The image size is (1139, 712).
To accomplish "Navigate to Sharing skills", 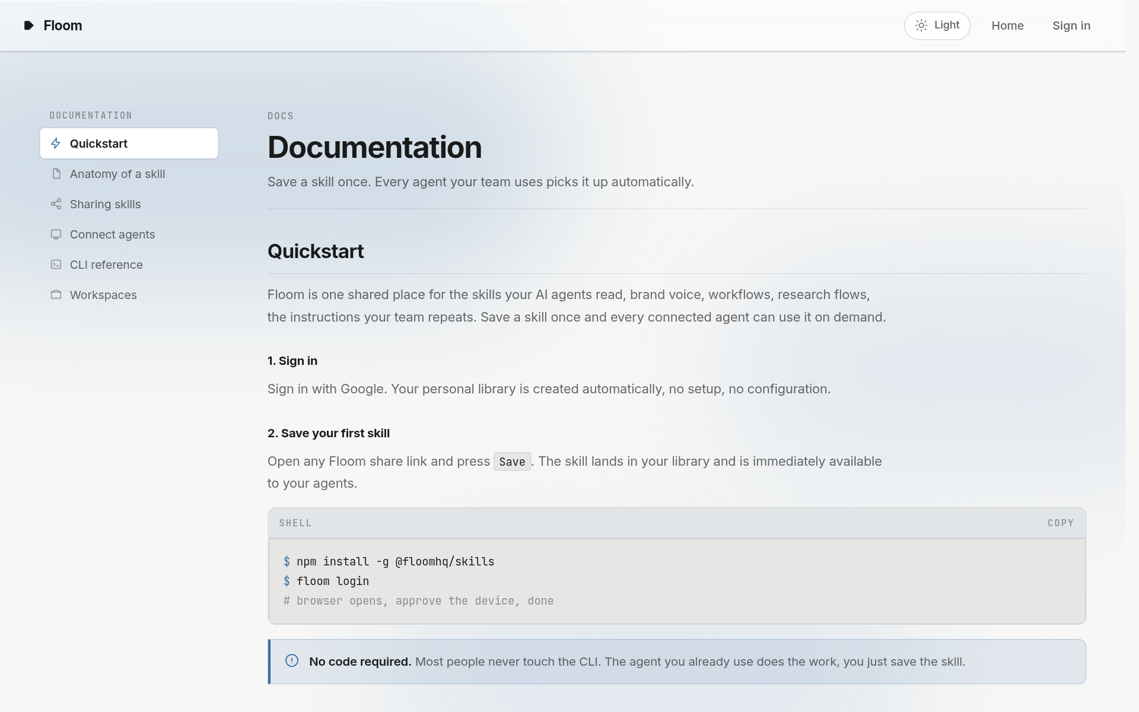I will tap(129, 204).
